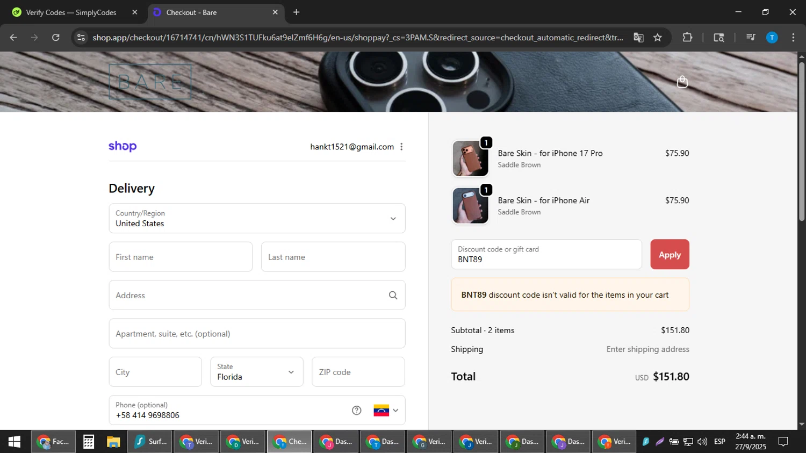Open File Explorer from the taskbar
The image size is (806, 453).
[x=113, y=442]
